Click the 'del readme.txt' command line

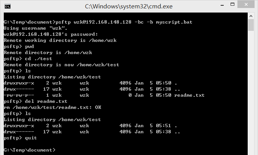click(35, 101)
